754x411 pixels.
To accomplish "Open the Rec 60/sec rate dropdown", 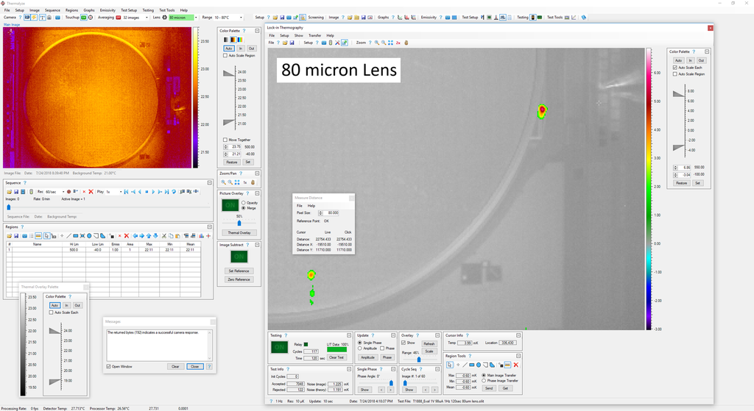I will (63, 192).
